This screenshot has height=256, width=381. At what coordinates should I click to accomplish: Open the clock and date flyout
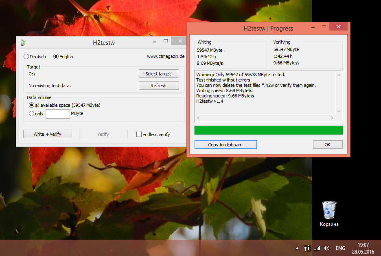coord(363,248)
